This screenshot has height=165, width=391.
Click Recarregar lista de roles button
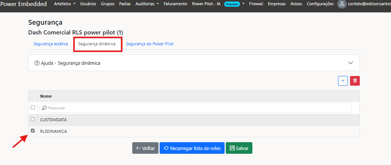pyautogui.click(x=192, y=148)
